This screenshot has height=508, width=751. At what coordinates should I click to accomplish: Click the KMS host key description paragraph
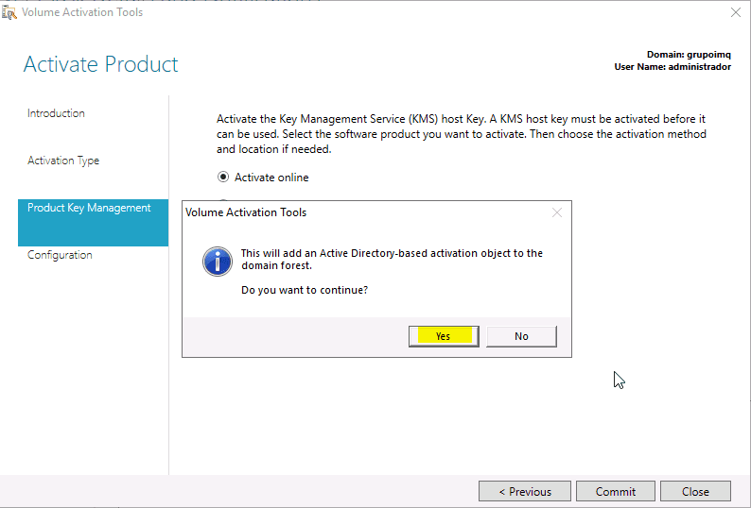(461, 134)
